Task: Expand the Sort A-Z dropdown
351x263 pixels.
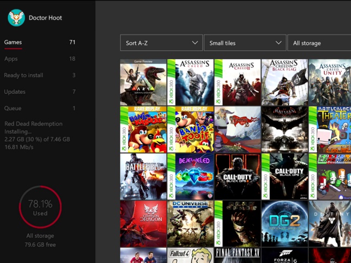Action: 161,43
